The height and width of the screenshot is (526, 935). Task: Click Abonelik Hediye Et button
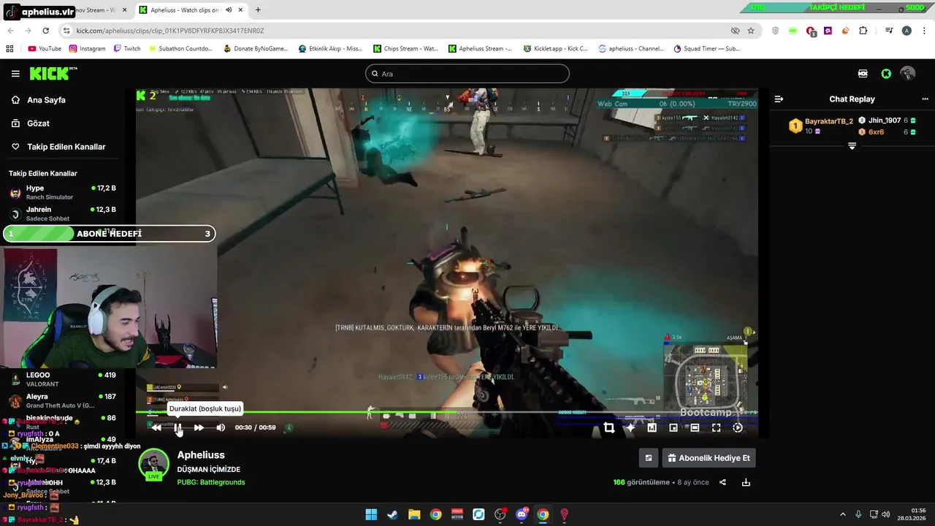click(709, 458)
